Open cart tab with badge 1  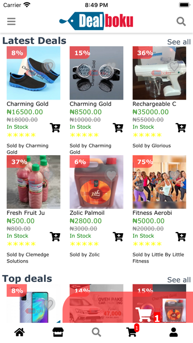click(x=132, y=331)
